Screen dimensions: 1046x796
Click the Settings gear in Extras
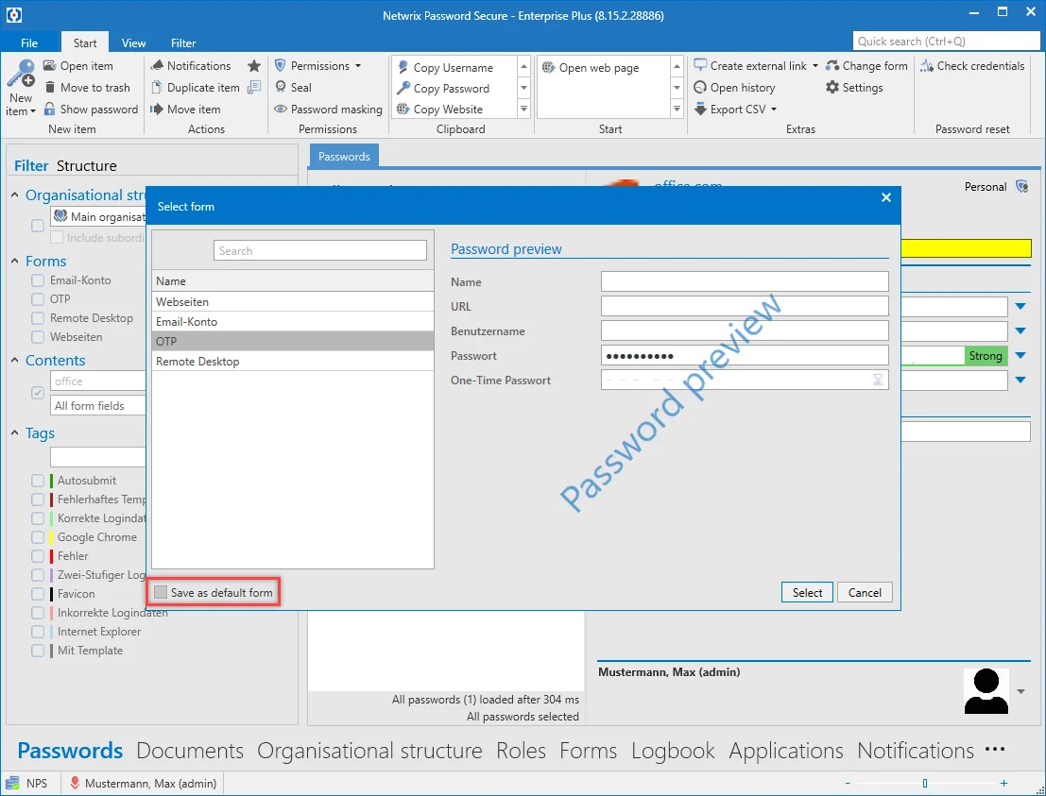pos(832,87)
